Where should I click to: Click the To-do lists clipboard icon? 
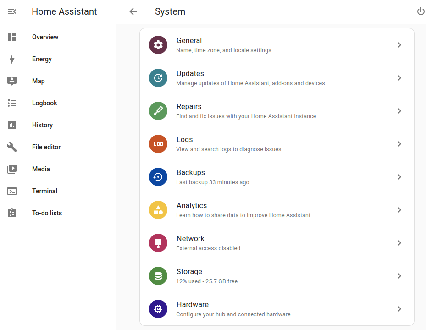(11, 213)
